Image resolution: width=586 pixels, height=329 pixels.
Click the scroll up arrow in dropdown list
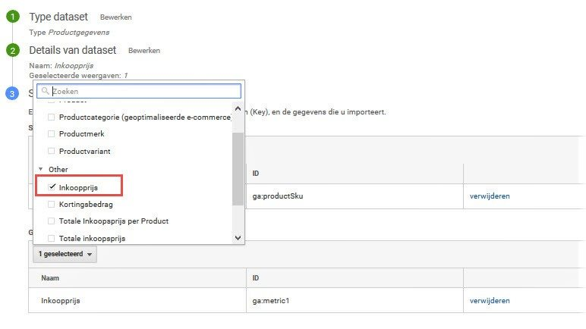point(238,108)
